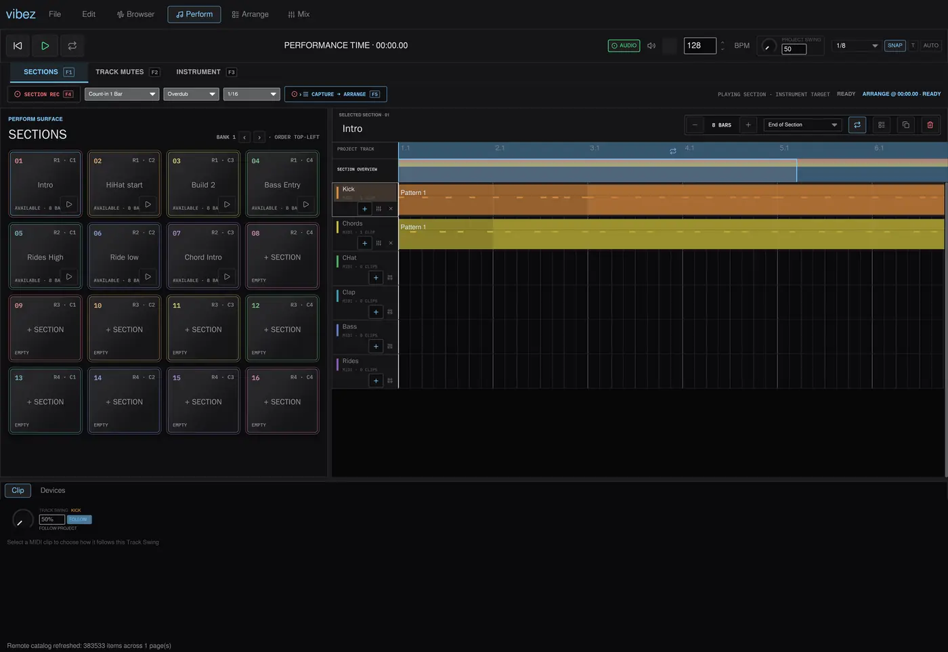948x652 pixels.
Task: Select the Track Mutes tab
Action: (127, 72)
